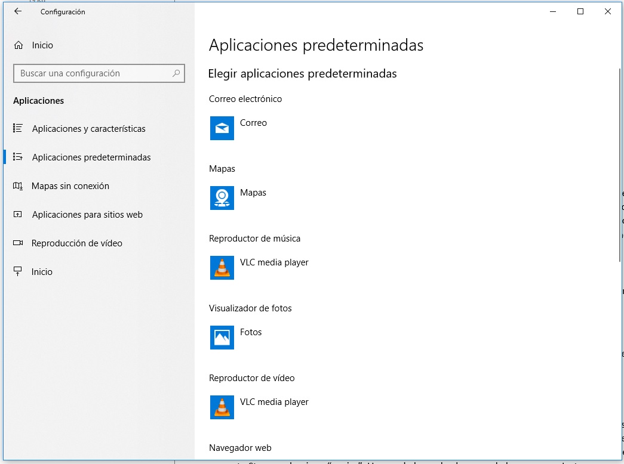Go to Aplicaciones para sitios web
This screenshot has width=624, height=464.
click(x=87, y=215)
